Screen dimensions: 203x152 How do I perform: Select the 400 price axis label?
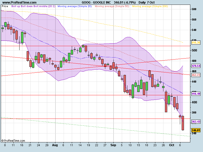tap(194, 102)
